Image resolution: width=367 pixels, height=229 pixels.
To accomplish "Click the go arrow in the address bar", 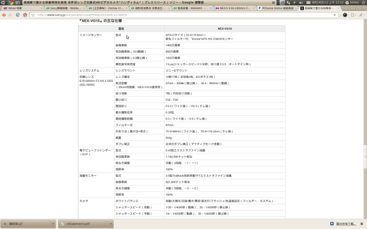I will pos(335,15).
